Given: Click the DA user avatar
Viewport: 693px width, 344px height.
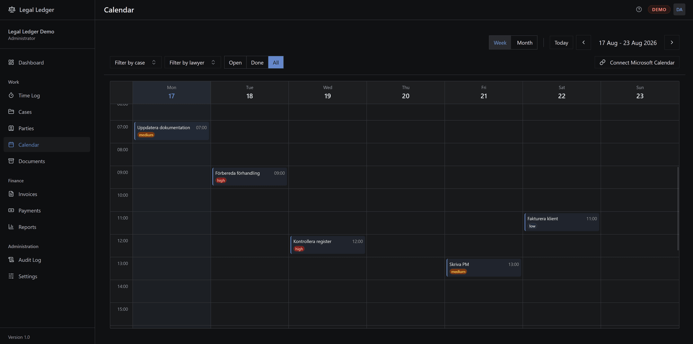Looking at the screenshot, I should pos(679,10).
